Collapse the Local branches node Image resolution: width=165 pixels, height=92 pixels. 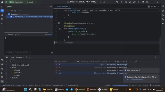coord(11,67)
